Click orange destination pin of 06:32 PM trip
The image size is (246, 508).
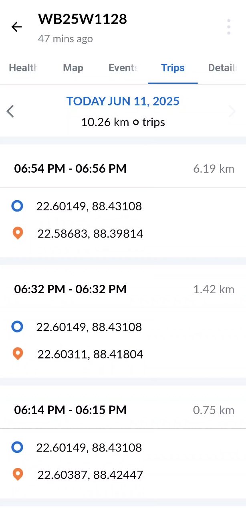18,354
